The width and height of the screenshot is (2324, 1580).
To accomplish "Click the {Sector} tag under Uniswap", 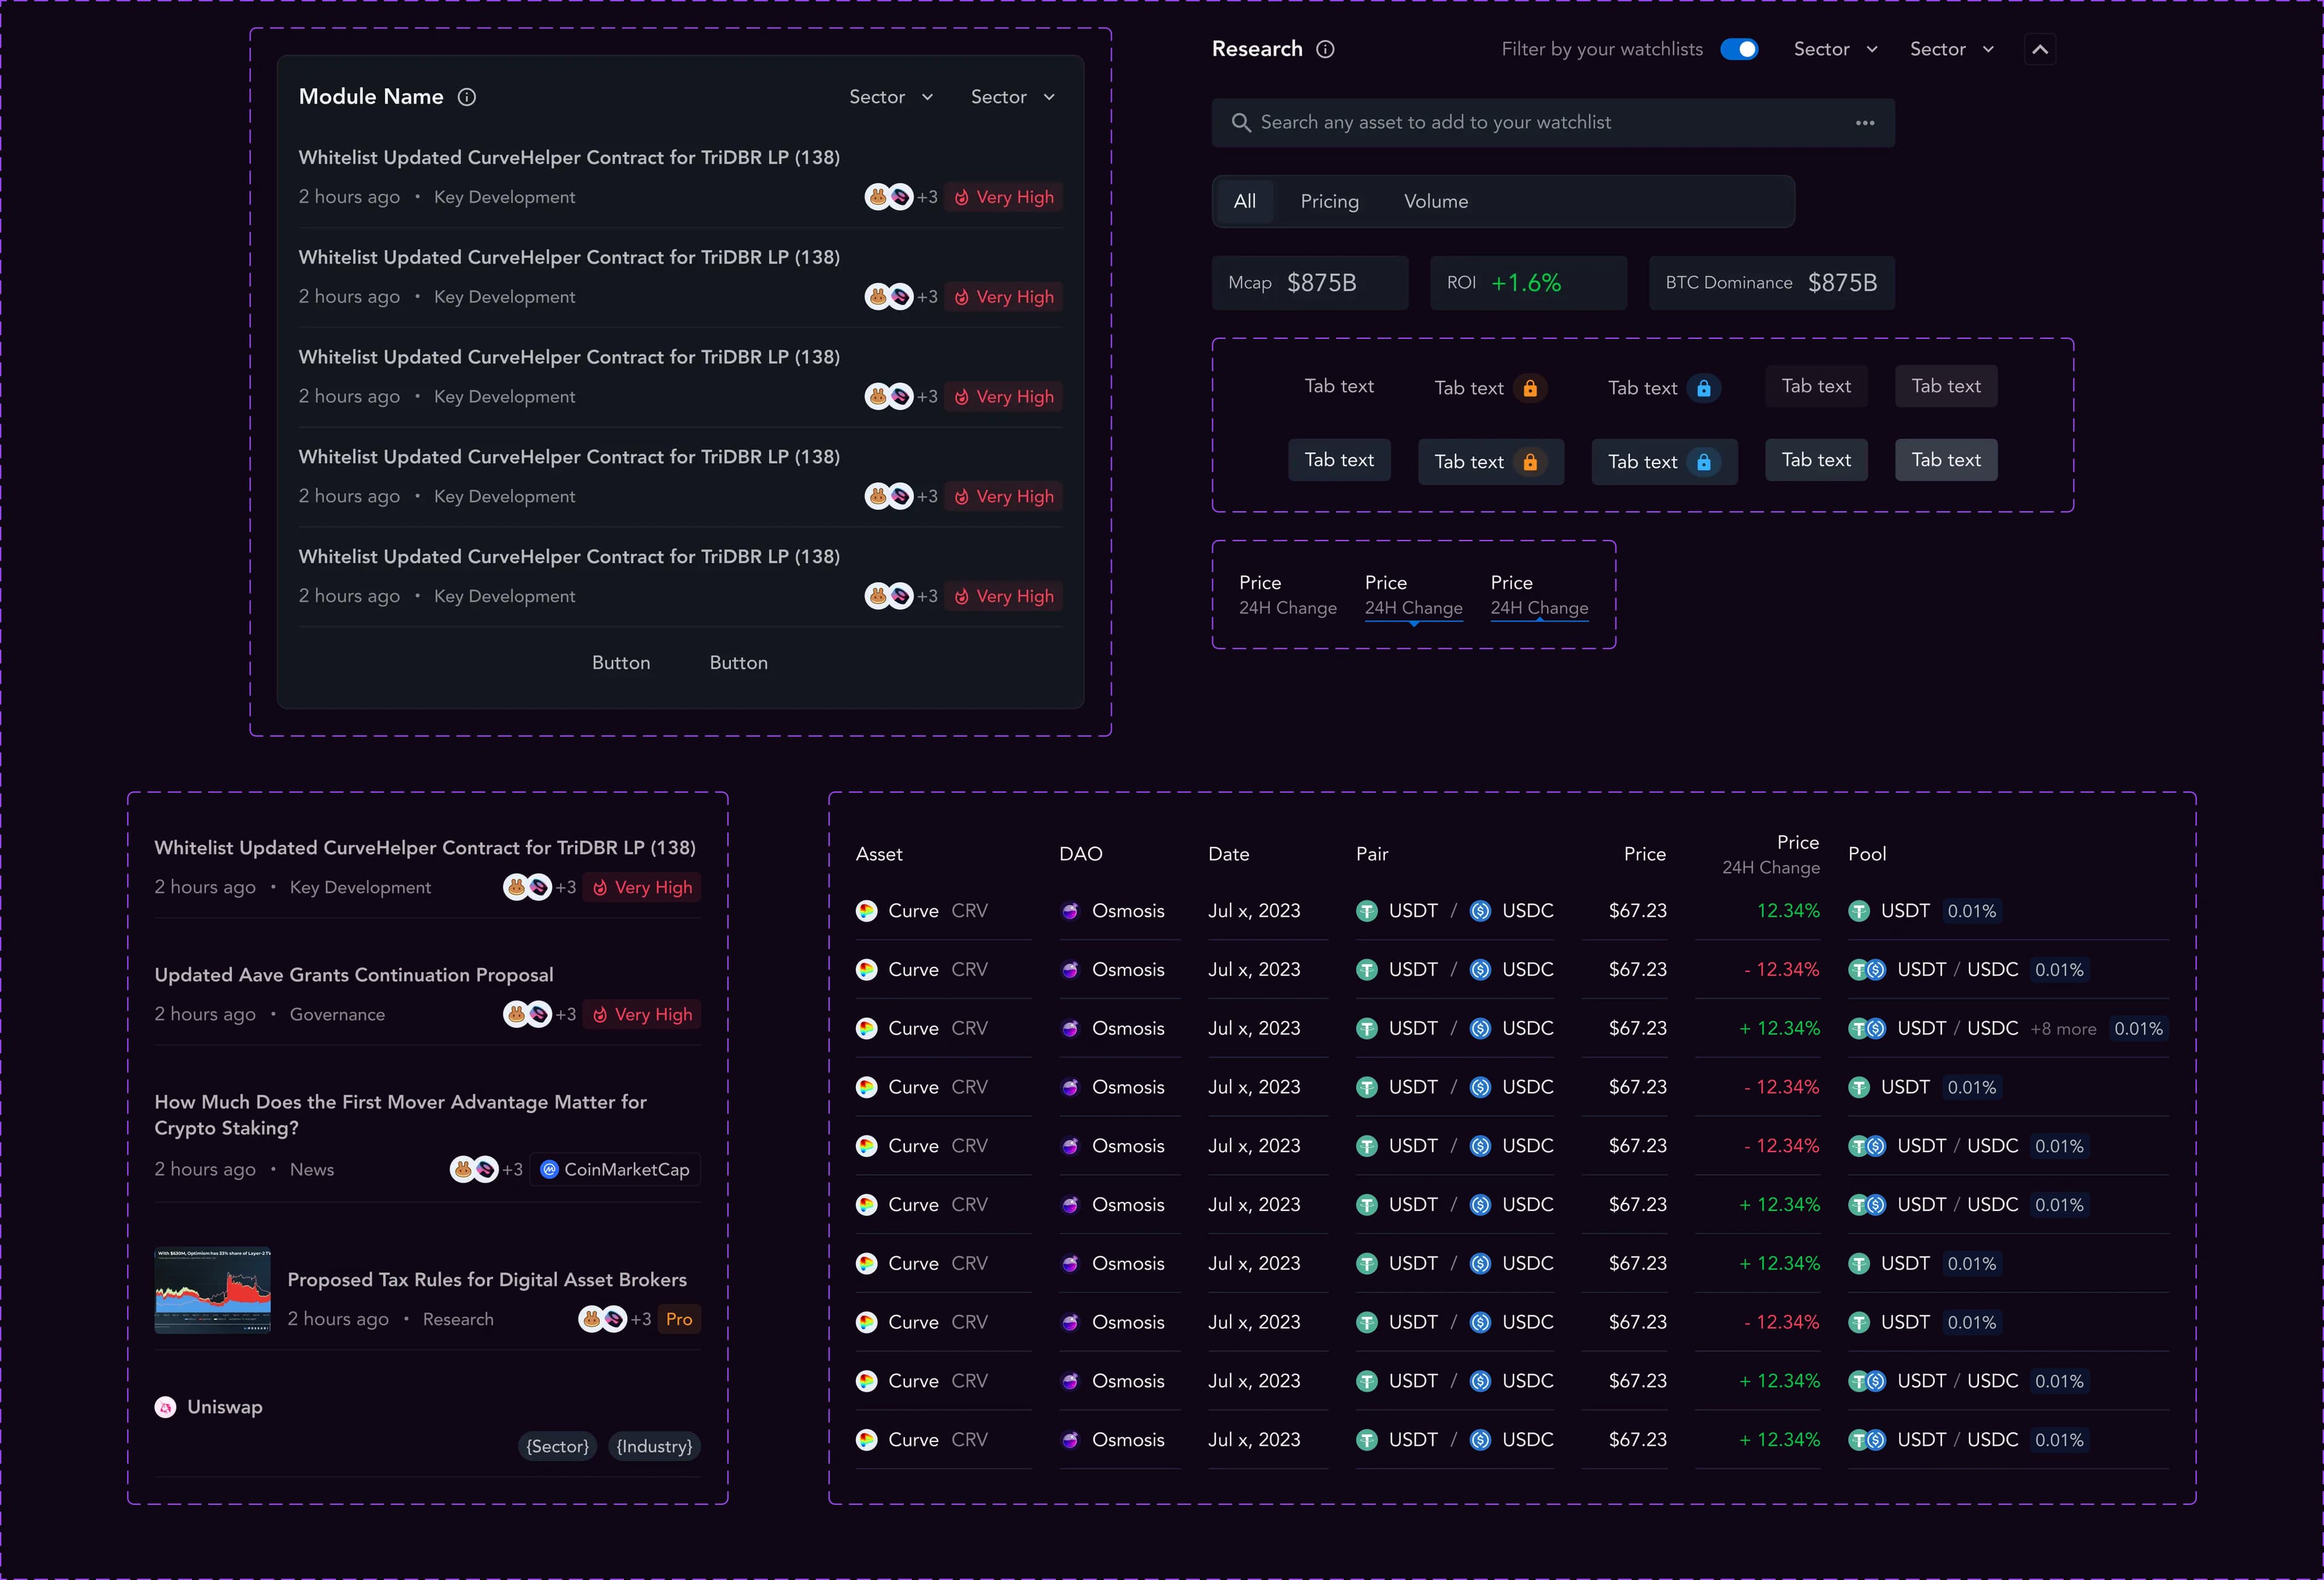I will pyautogui.click(x=558, y=1446).
